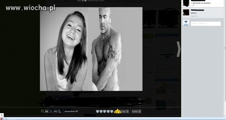Rate photo with the first shield star
This screenshot has width=226, height=120.
pyautogui.click(x=98, y=111)
